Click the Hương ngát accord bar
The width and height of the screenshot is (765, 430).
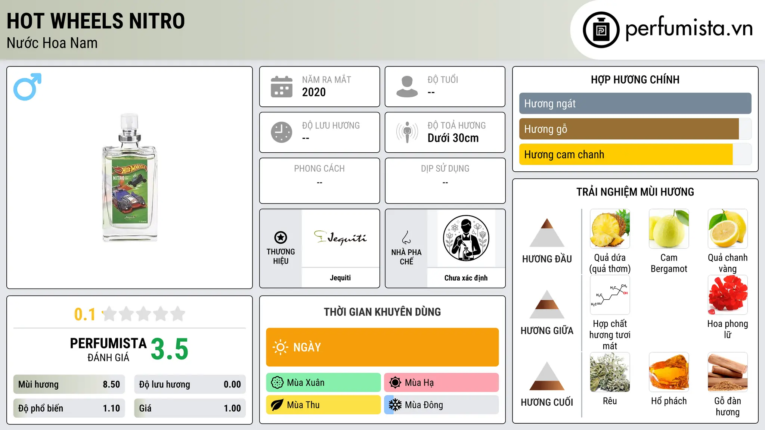635,103
